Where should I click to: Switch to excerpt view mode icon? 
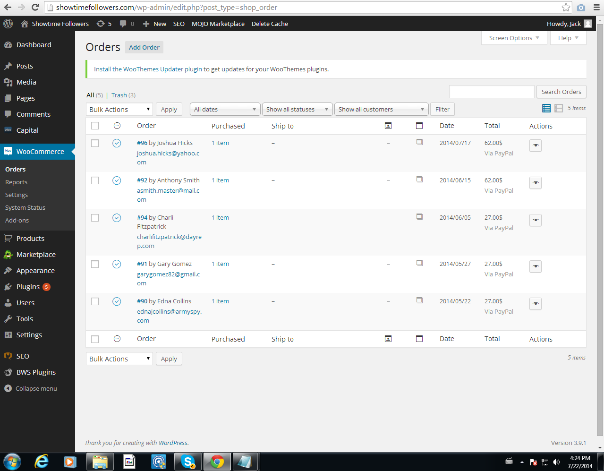[559, 108]
